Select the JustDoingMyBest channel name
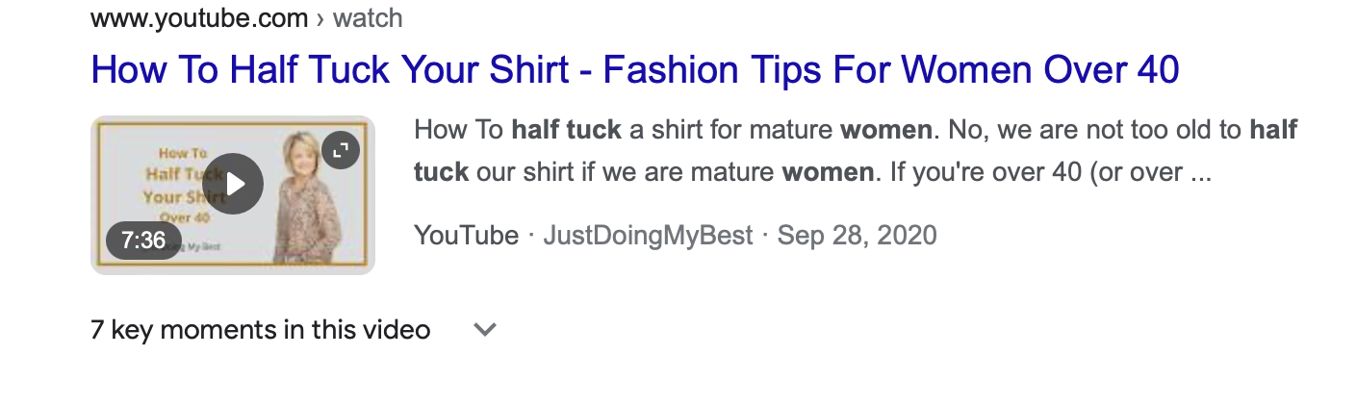Screen dimensions: 1357x406 pos(648,236)
